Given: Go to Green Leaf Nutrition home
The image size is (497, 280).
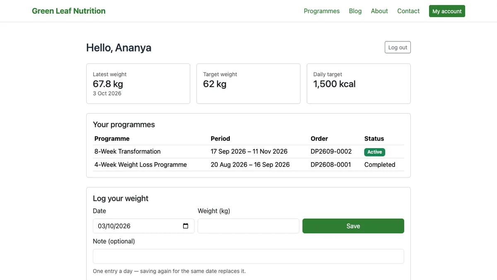Looking at the screenshot, I should pyautogui.click(x=69, y=11).
